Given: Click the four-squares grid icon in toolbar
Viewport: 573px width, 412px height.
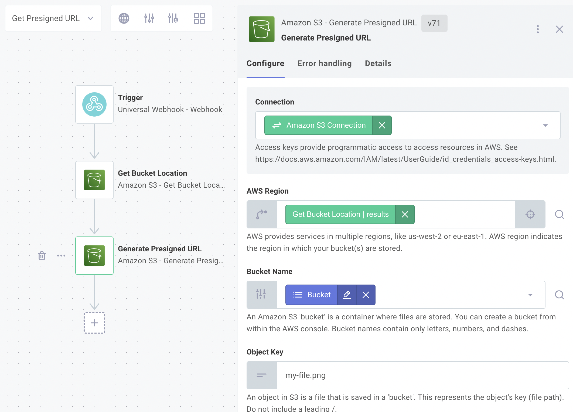Looking at the screenshot, I should pyautogui.click(x=199, y=18).
